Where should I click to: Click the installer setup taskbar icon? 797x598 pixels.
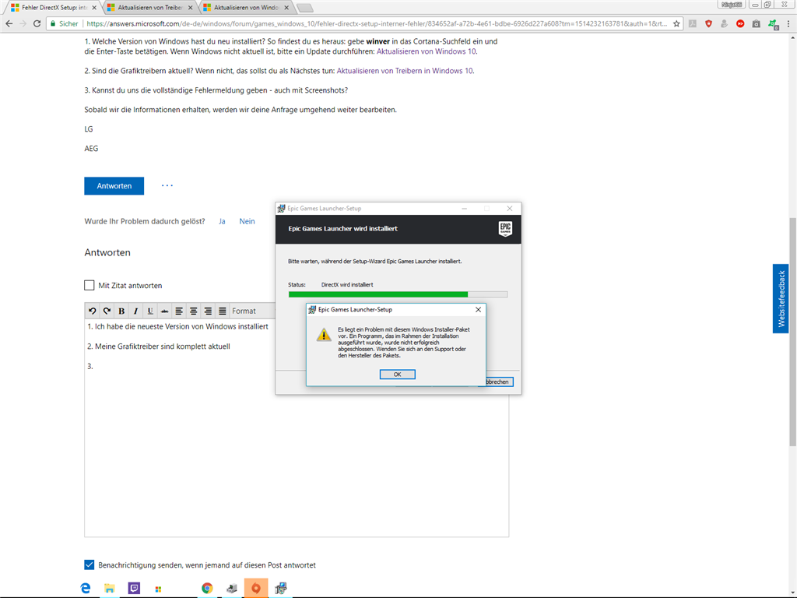pyautogui.click(x=280, y=589)
